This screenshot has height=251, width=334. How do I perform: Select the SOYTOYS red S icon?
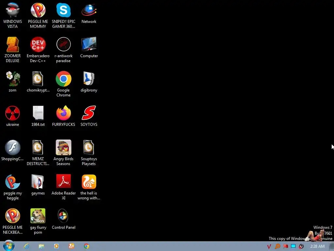pos(89,116)
